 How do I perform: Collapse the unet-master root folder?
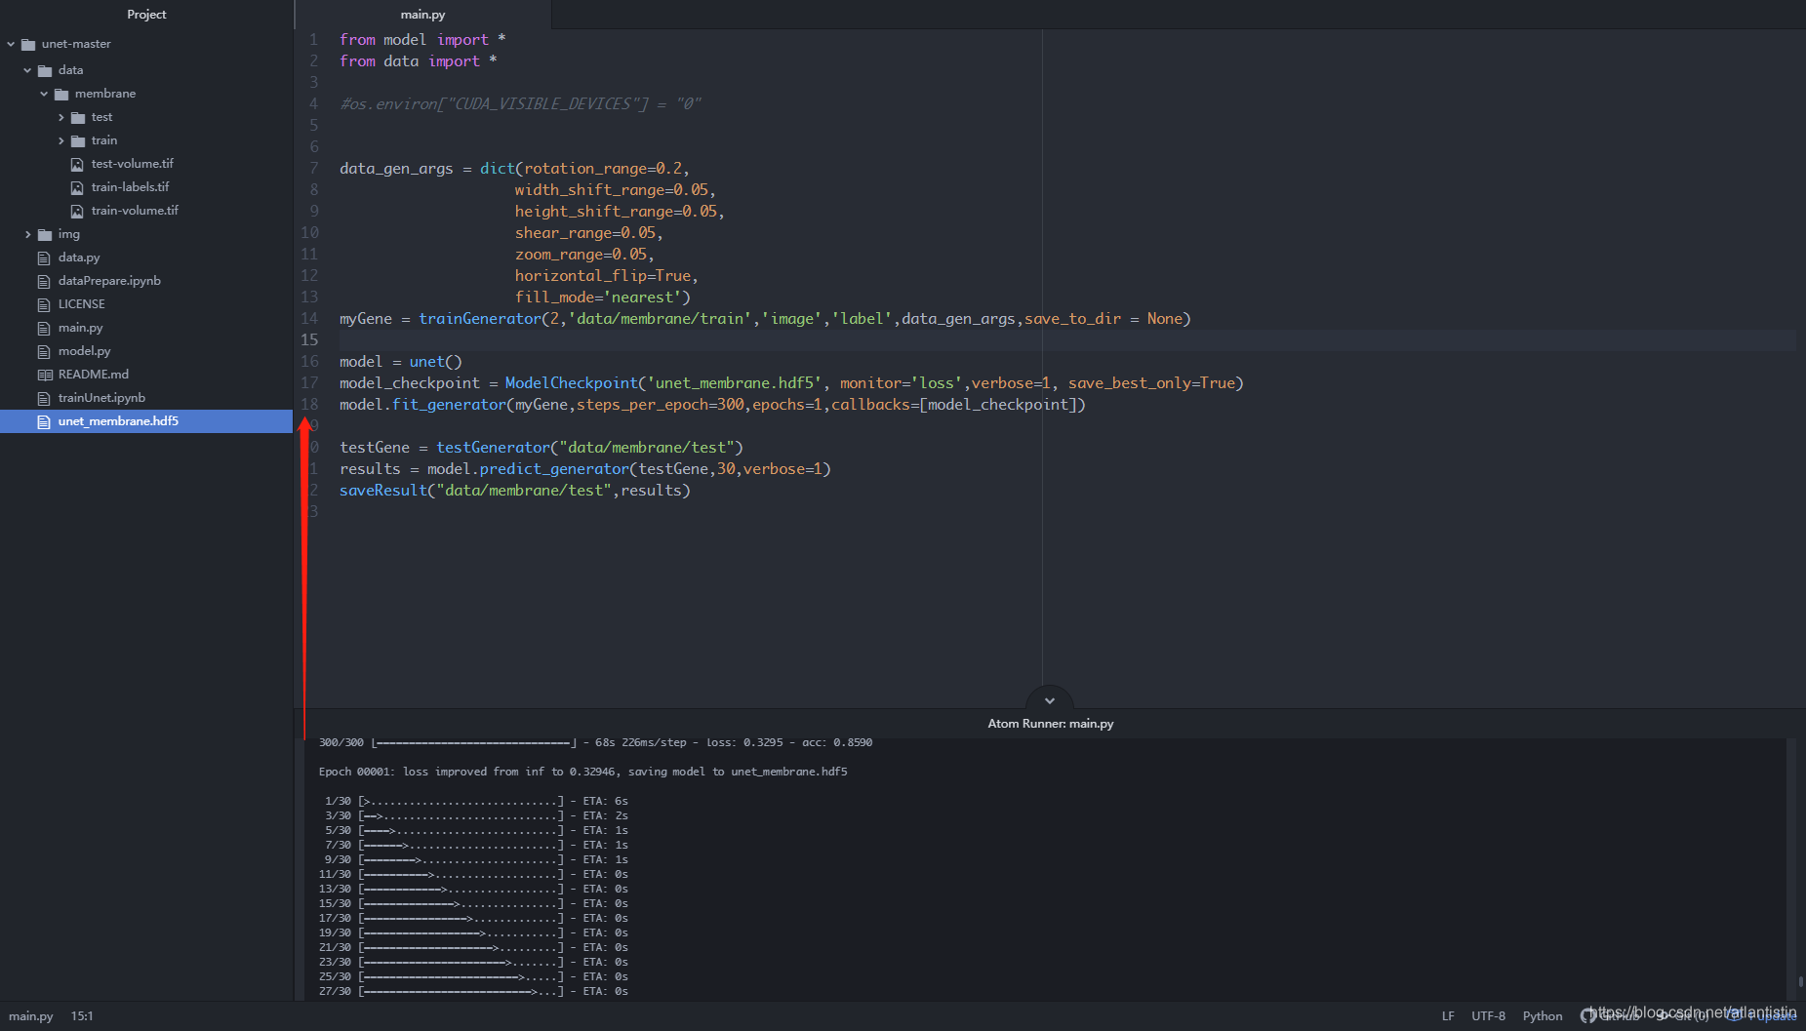click(11, 44)
